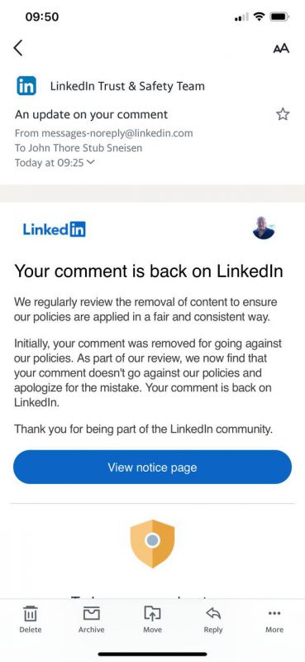Tap the LinkedIn sender avatar icon

click(26, 86)
